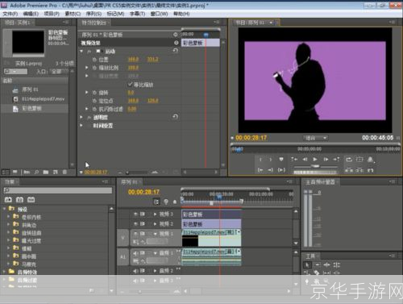The height and width of the screenshot is (304, 403).
Task: Toggle 视频 2 track output eye
Action: tap(135, 223)
